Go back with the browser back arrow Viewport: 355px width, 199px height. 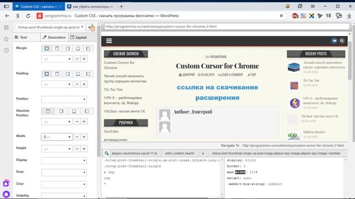pos(7,16)
